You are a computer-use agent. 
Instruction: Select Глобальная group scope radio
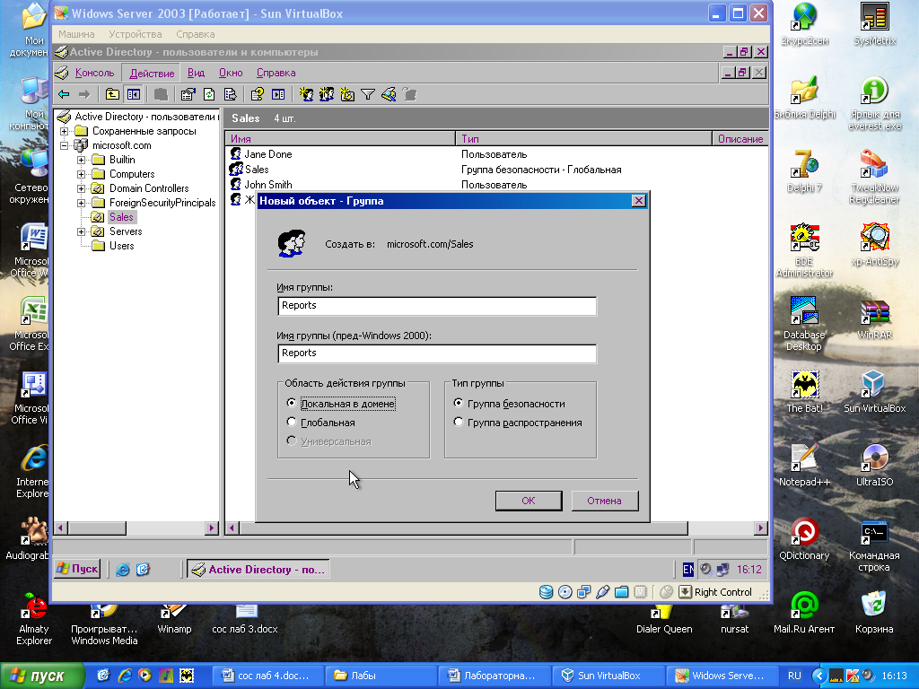click(x=292, y=422)
